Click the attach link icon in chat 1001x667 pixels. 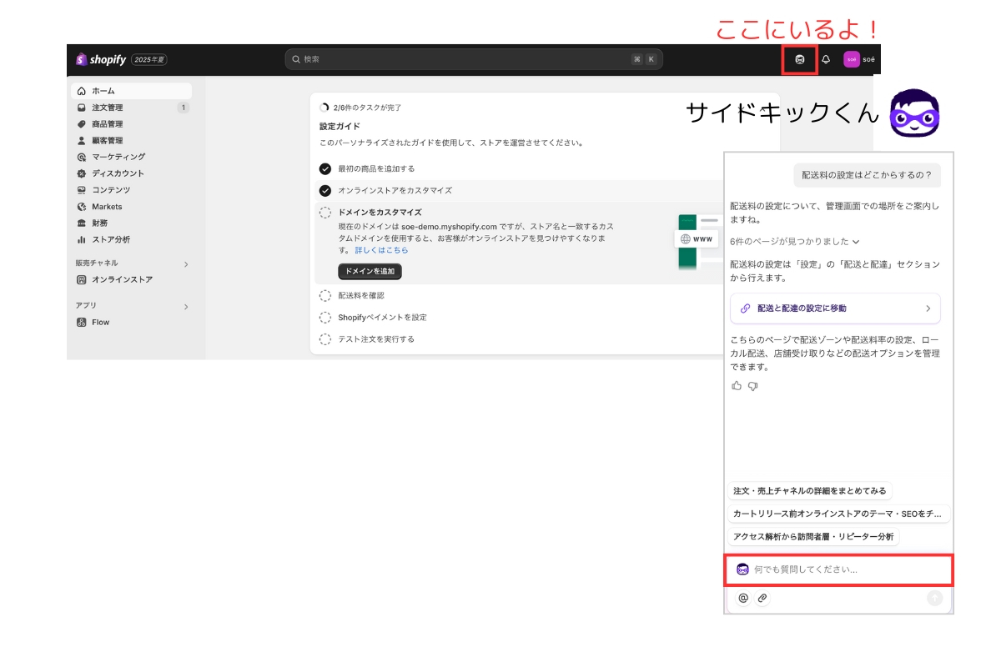762,598
